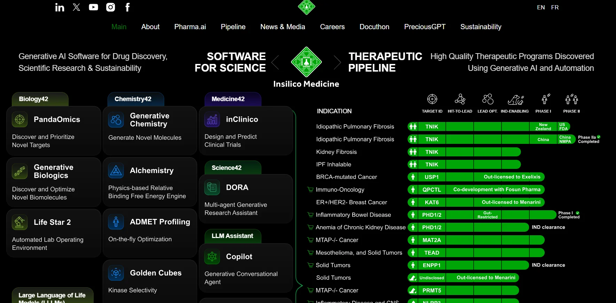Click the Hit-to-Lead stage icon
This screenshot has width=616, height=303.
tap(460, 99)
